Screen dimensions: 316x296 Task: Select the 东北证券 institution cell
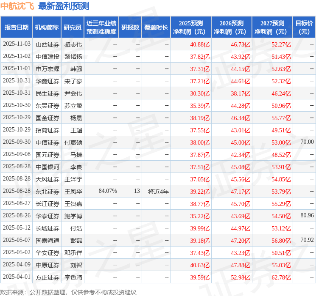point(48,192)
